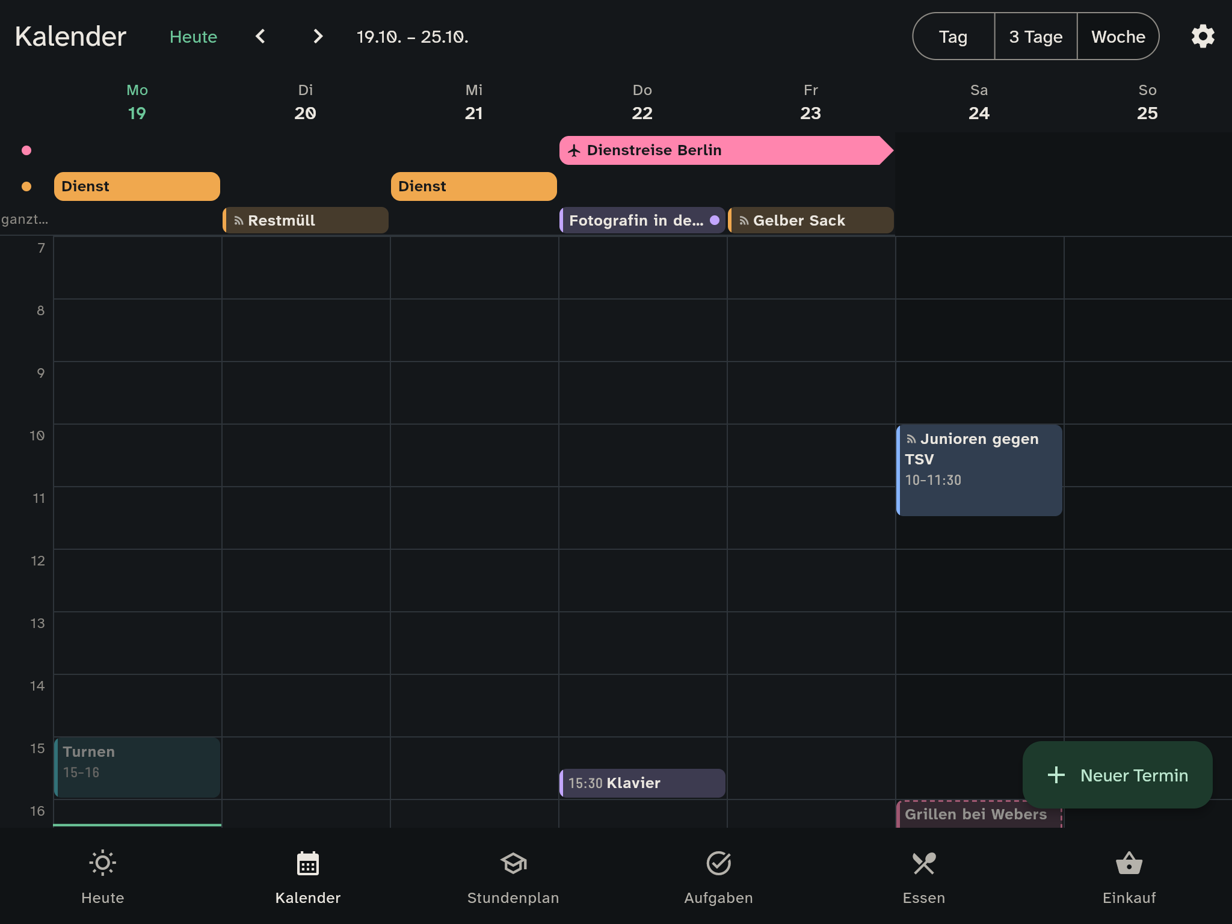Select the Kalender icon in bottom bar
The height and width of the screenshot is (924, 1232).
pyautogui.click(x=308, y=863)
